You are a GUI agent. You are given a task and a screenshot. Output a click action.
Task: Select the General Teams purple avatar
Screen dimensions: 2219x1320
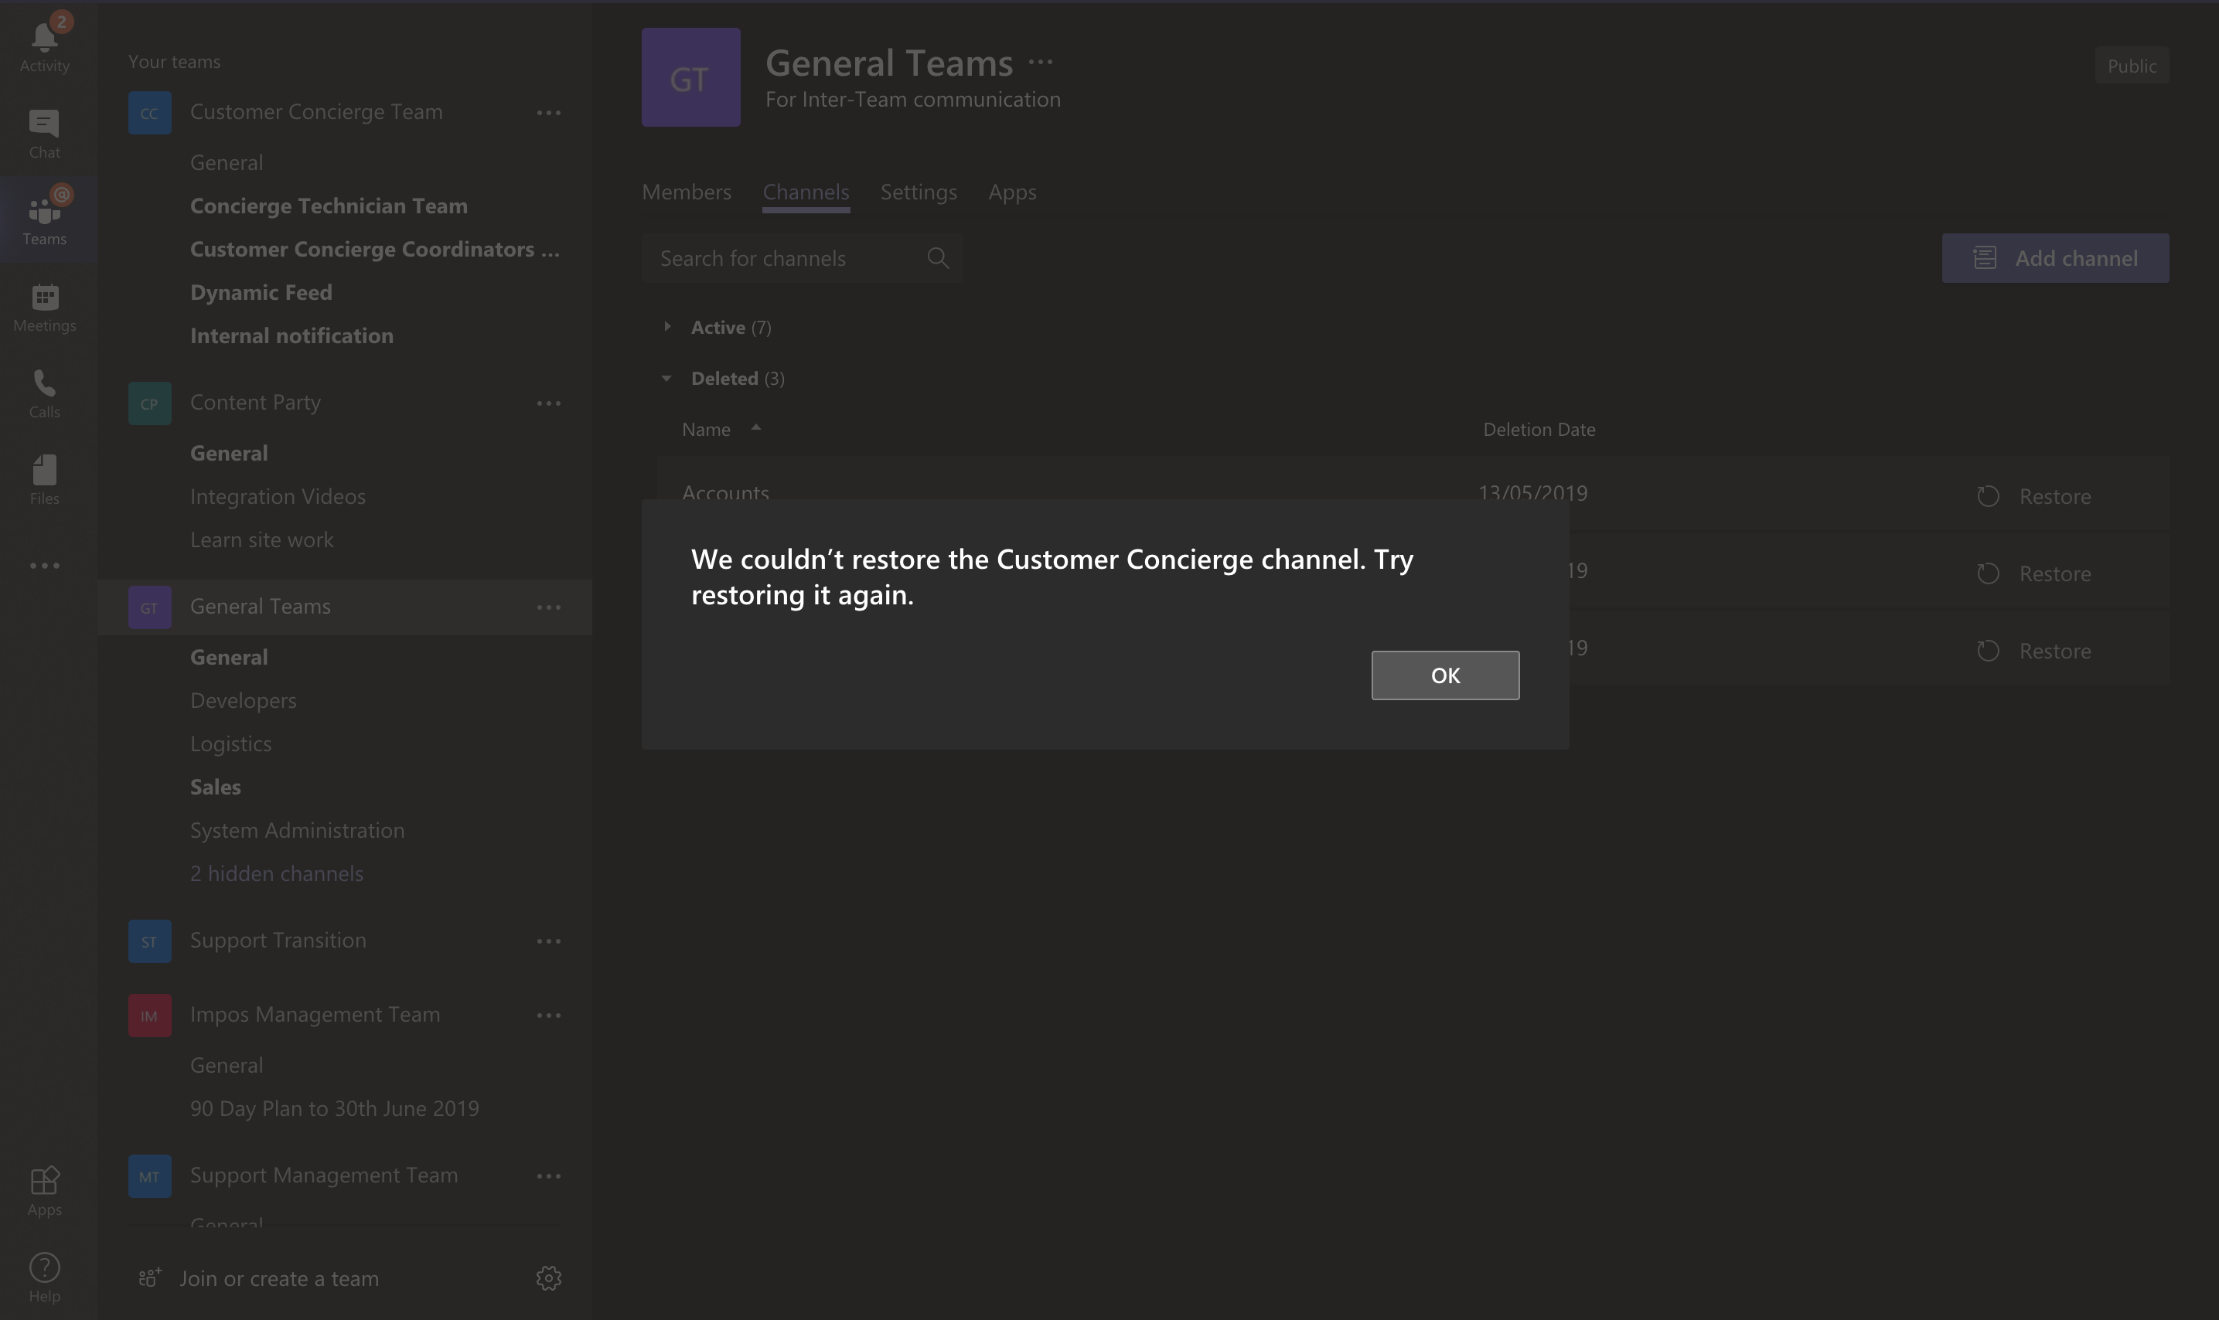[x=690, y=77]
